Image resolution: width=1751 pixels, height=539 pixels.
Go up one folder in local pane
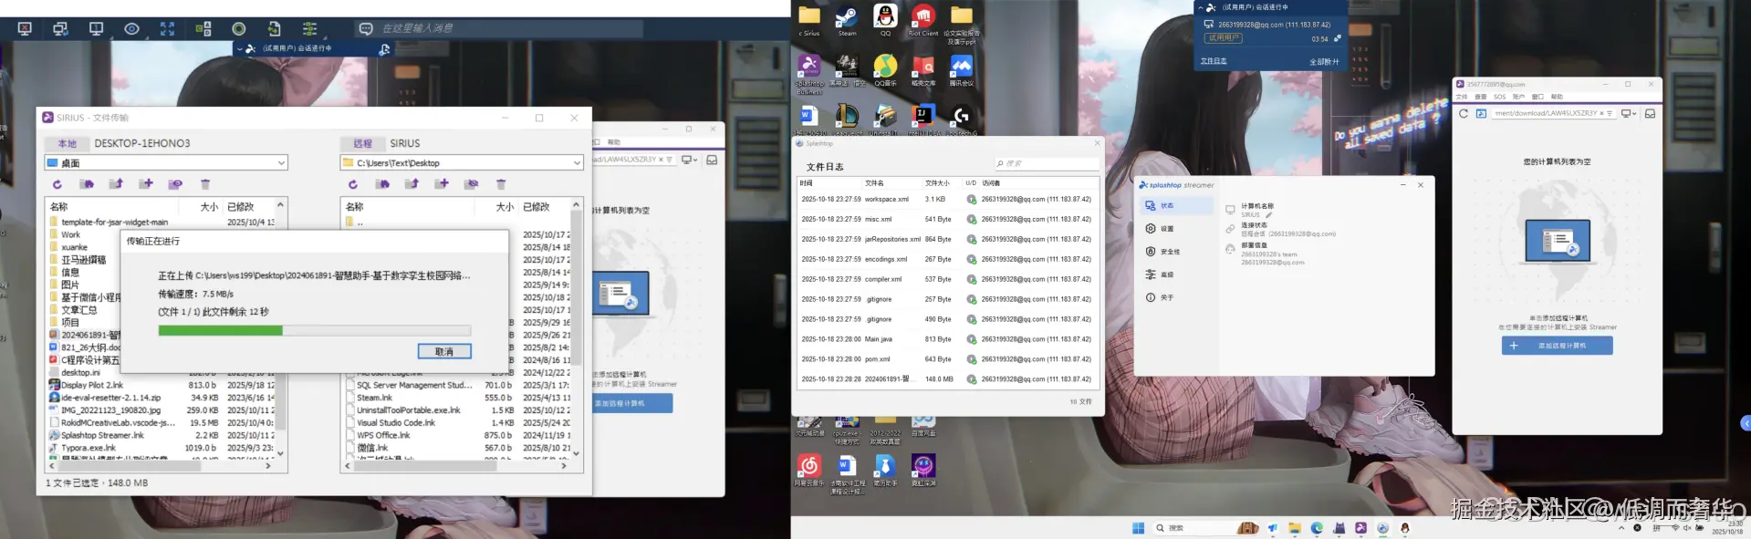(x=116, y=184)
